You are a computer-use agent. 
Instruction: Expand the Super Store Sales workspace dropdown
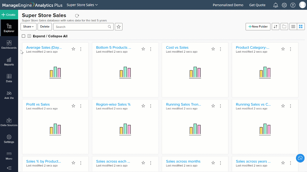click(82, 5)
